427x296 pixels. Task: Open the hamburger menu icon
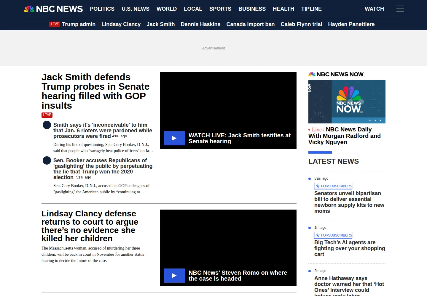[x=400, y=9]
